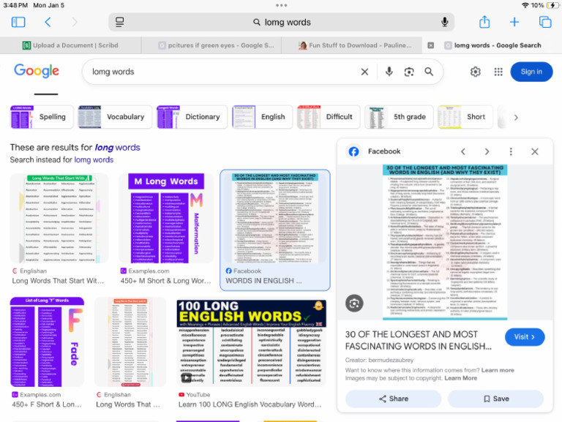The width and height of the screenshot is (562, 422).
Task: Filter images by Difficult chip
Action: pyautogui.click(x=329, y=117)
